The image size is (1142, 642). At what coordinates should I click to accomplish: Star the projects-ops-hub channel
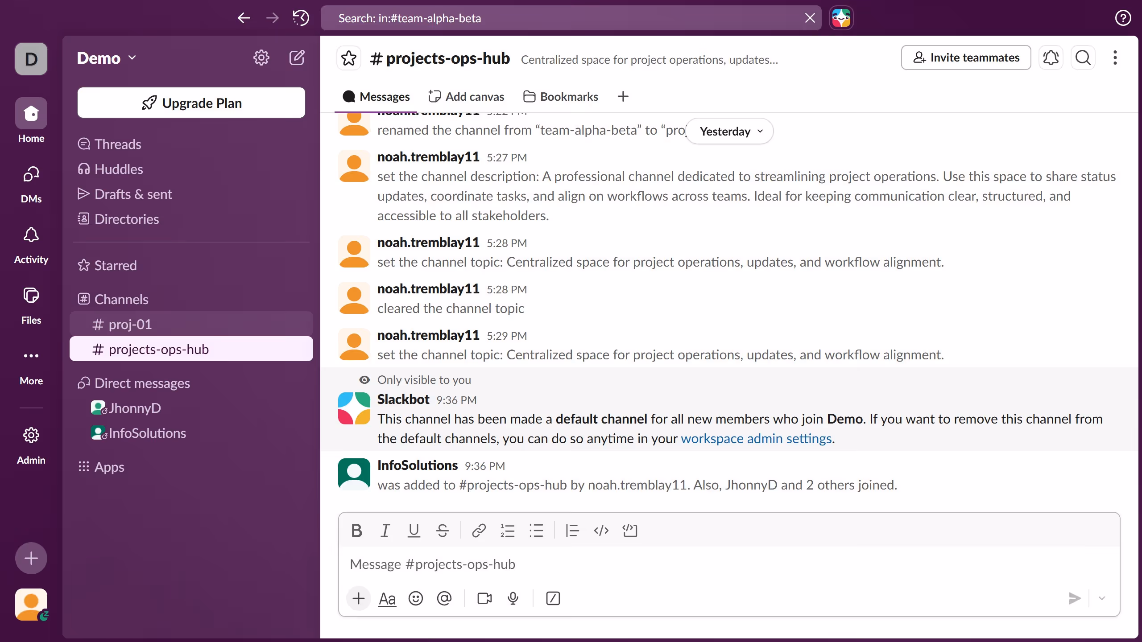point(349,58)
